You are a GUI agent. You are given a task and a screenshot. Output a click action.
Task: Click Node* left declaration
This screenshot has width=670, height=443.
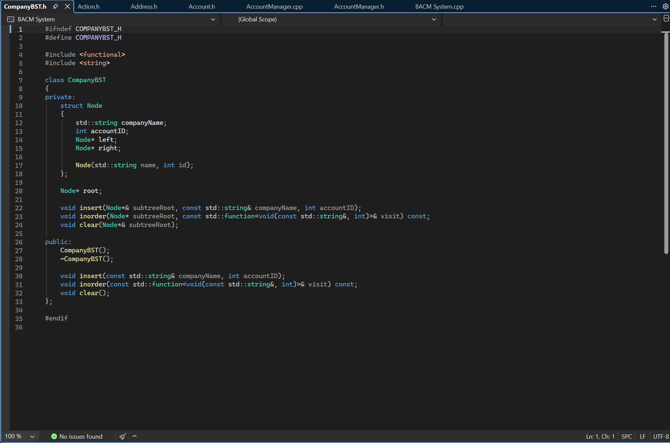point(96,140)
